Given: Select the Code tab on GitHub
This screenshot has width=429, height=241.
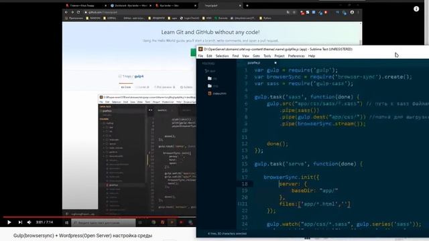Looking at the screenshot, I should pos(126,87).
